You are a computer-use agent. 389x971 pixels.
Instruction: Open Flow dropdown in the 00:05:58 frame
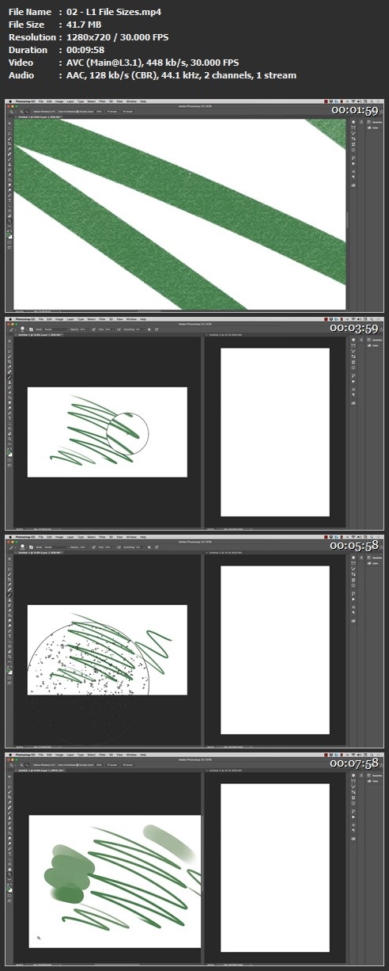pos(107,547)
